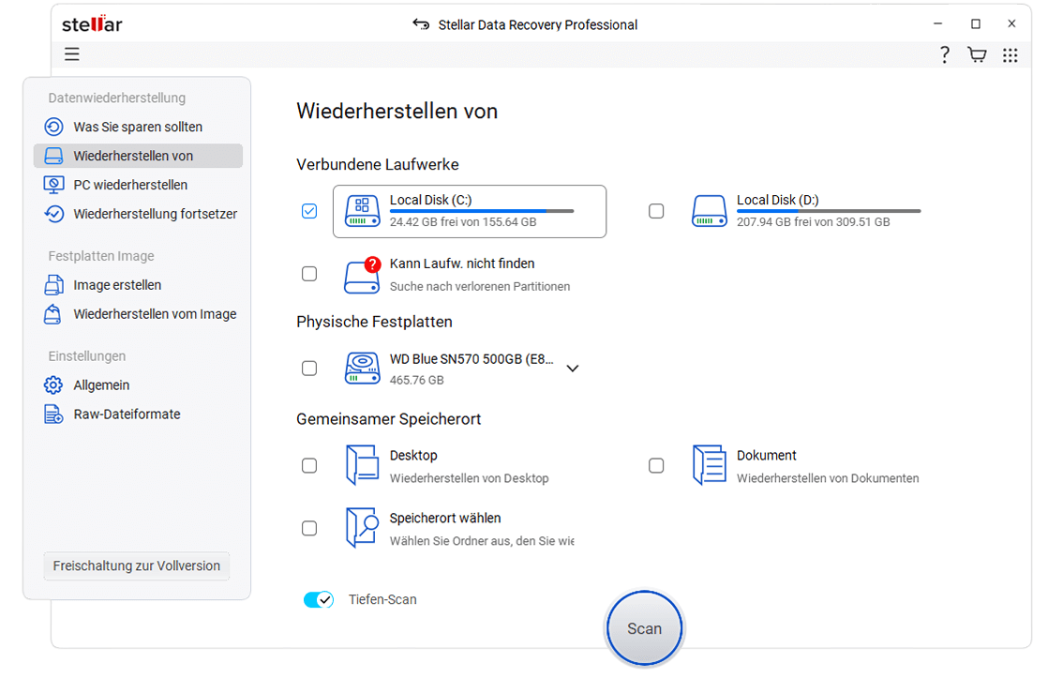This screenshot has width=1048, height=678.
Task: Select the Desktop recovery location checkbox
Action: point(309,465)
